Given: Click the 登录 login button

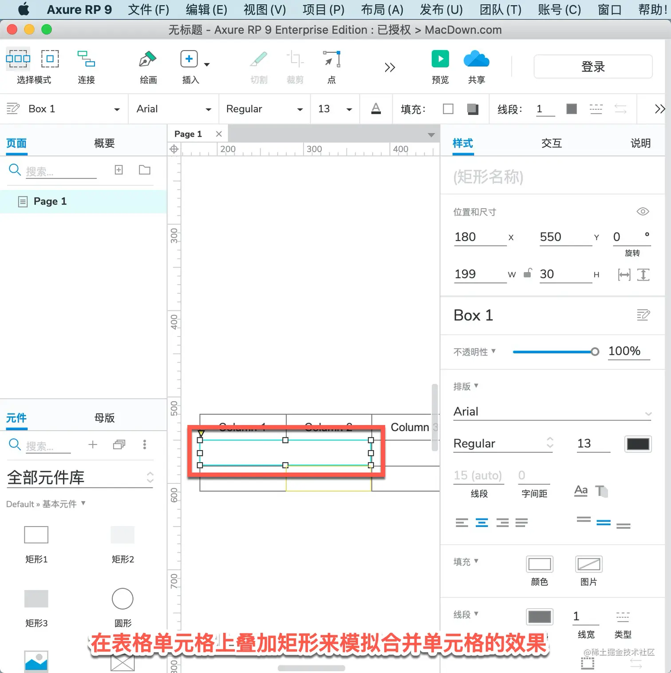Looking at the screenshot, I should coord(593,67).
